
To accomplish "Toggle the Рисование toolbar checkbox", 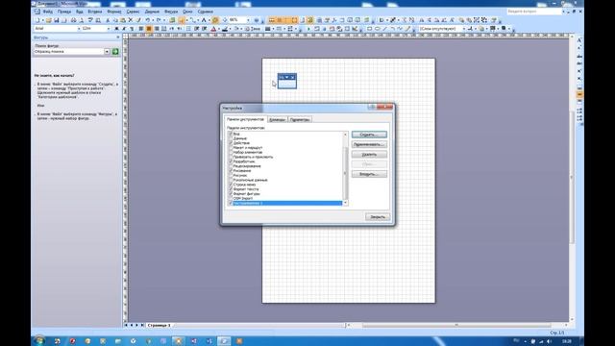I will pyautogui.click(x=231, y=171).
